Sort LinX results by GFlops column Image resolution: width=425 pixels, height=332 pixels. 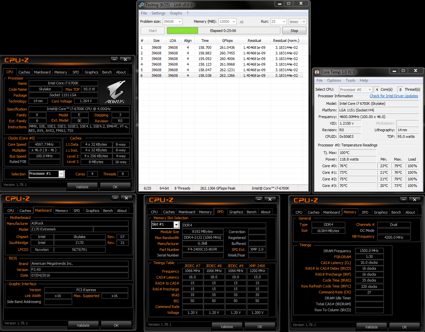227,41
